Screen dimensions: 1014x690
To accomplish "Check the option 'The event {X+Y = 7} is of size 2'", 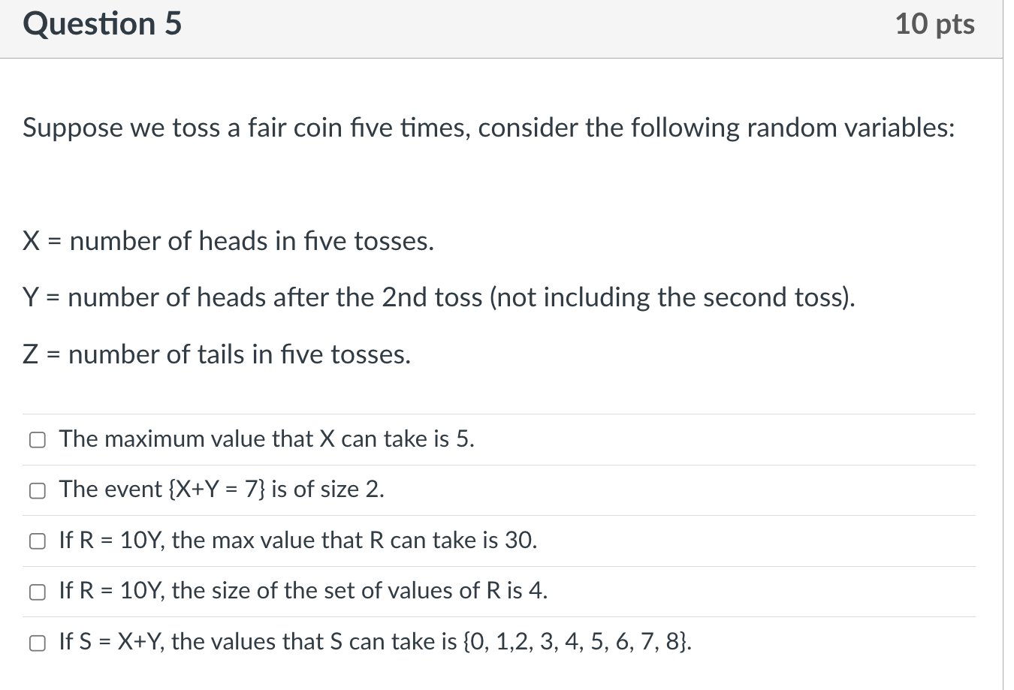I will click(38, 490).
